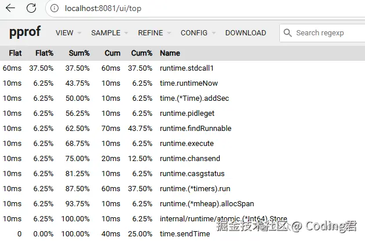Select the runtime.findRunnable row

coord(195,128)
